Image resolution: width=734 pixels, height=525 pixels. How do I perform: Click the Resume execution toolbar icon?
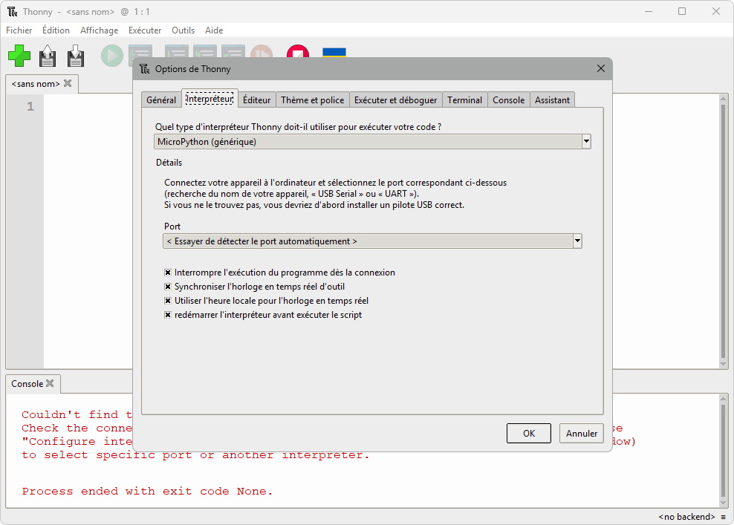[x=262, y=52]
